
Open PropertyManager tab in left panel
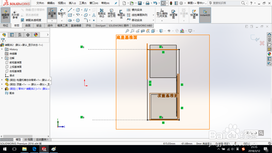point(12,35)
